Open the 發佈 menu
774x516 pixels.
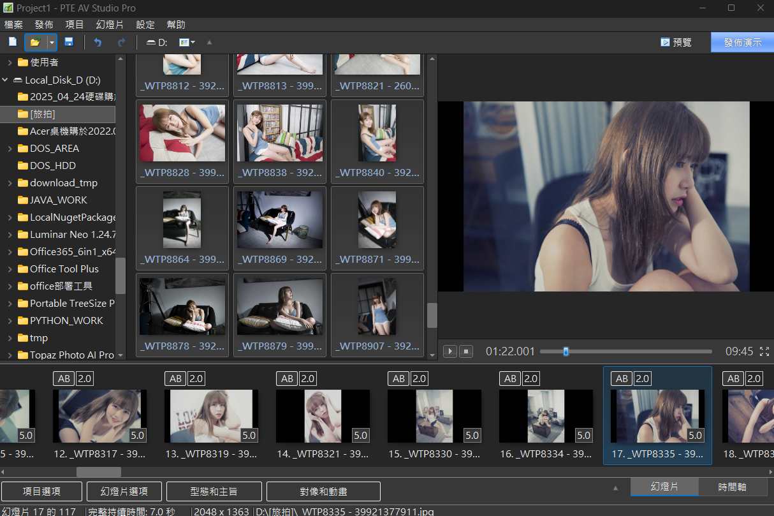tap(44, 24)
